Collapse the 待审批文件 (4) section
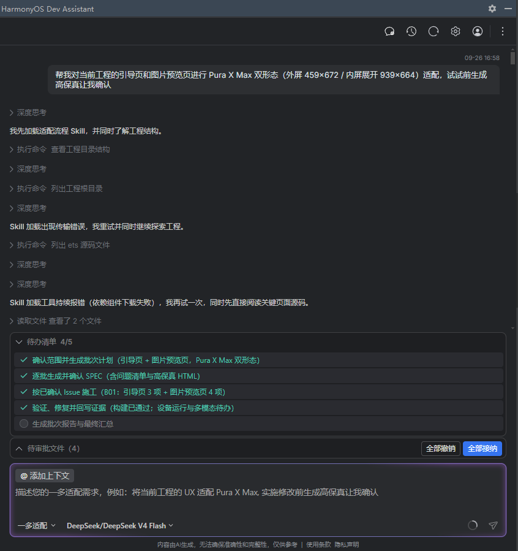This screenshot has width=518, height=551. click(19, 449)
